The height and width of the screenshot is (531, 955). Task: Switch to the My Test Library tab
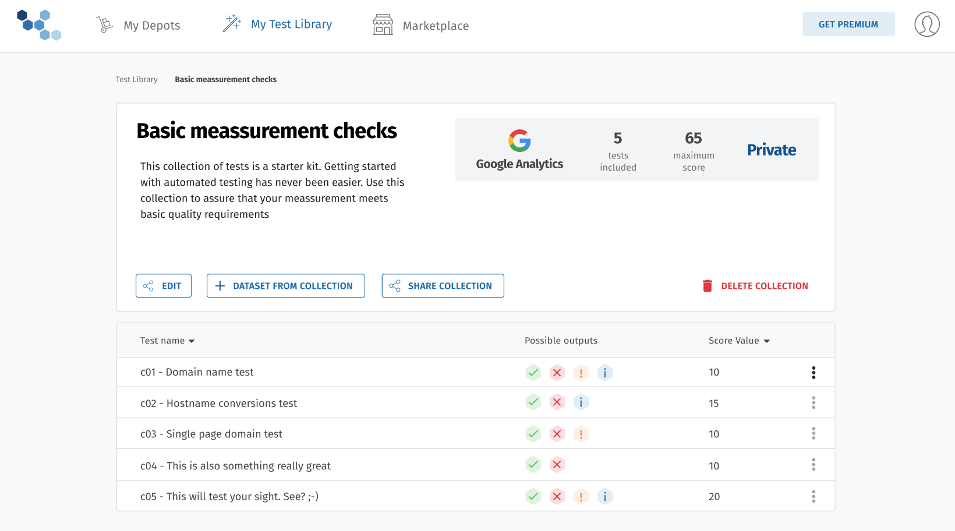(291, 24)
